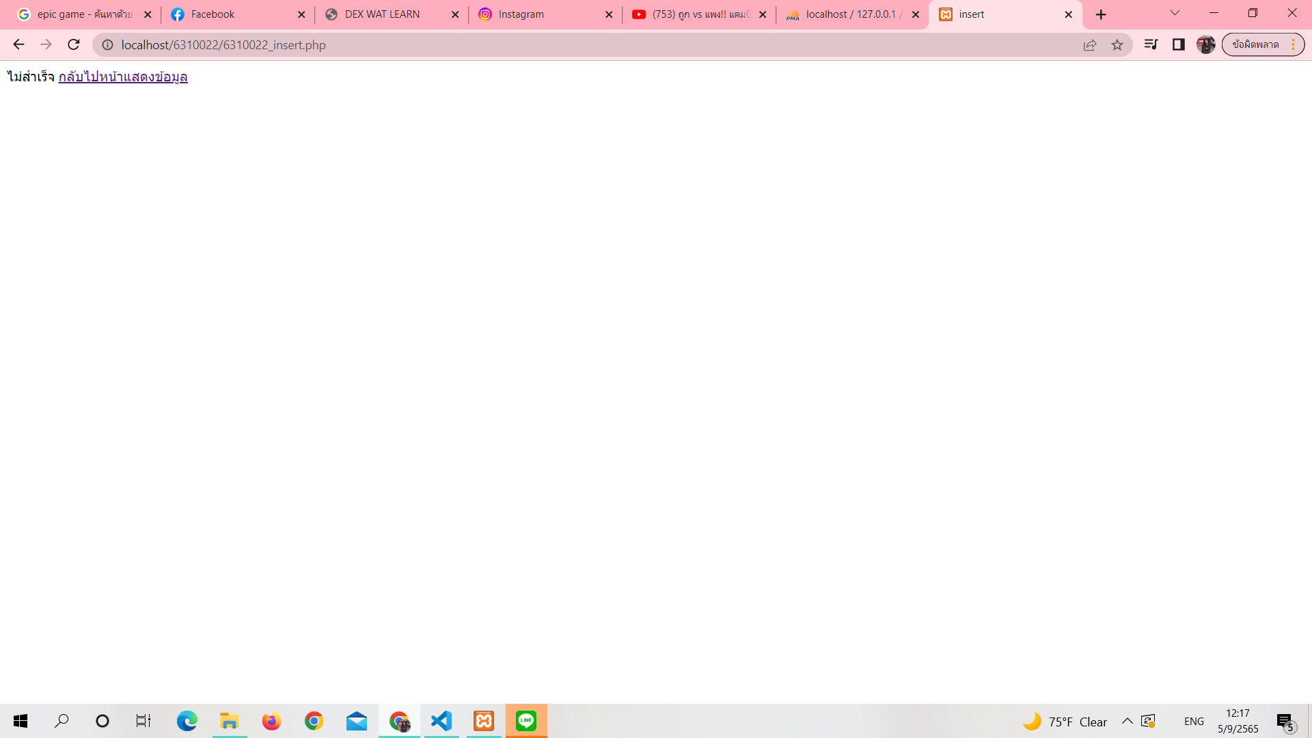Reload the current page
The image size is (1312, 738).
pos(74,44)
